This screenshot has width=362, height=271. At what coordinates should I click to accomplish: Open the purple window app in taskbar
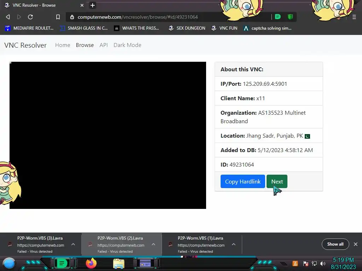click(x=145, y=263)
